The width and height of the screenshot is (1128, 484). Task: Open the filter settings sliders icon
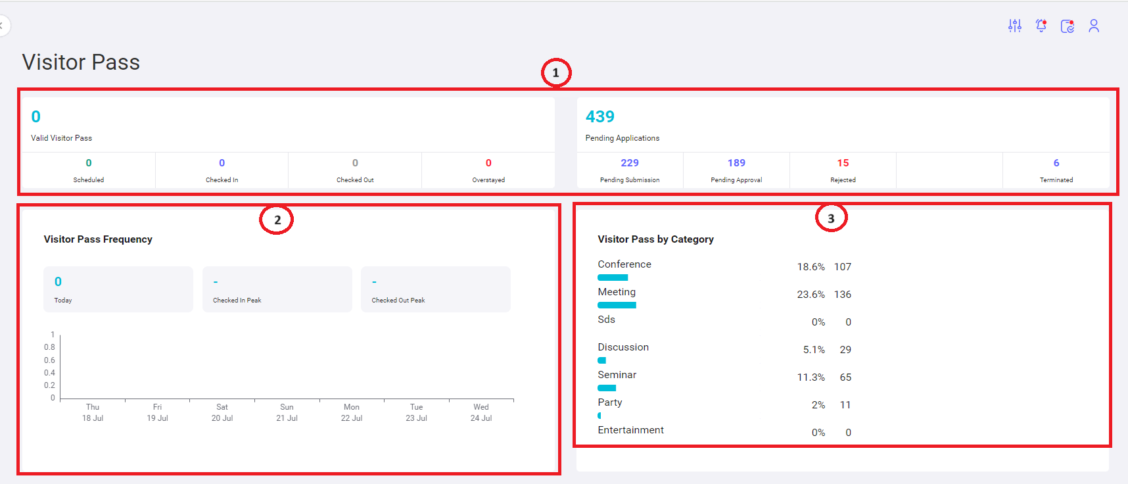1015,26
